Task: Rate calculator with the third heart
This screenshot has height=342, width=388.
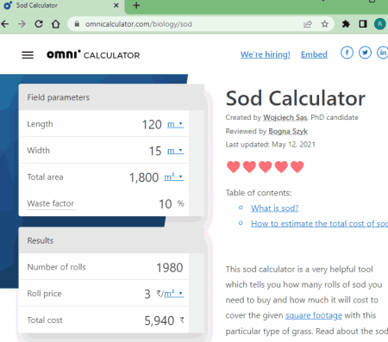Action: (265, 167)
